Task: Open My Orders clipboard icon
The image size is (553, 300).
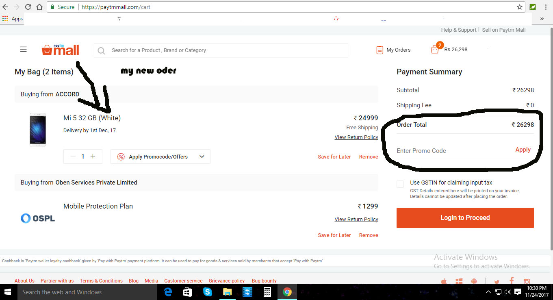Action: coord(380,50)
